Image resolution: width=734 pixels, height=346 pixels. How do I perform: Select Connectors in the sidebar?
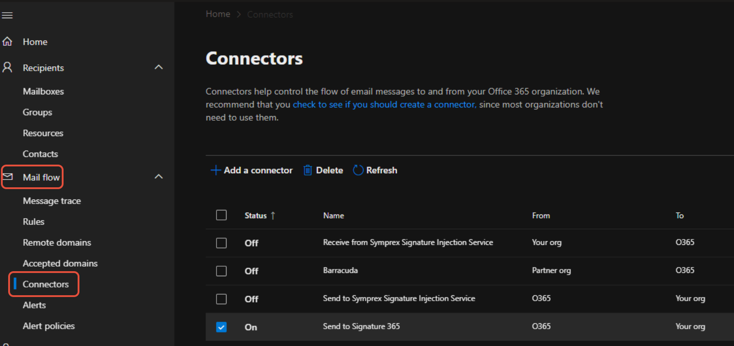(x=46, y=284)
